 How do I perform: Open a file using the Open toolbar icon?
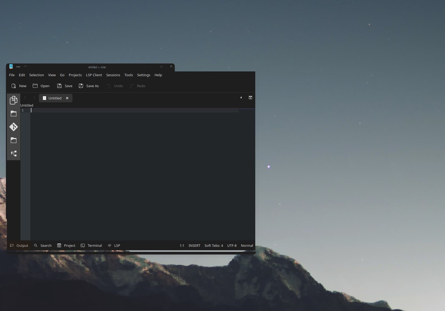point(41,86)
